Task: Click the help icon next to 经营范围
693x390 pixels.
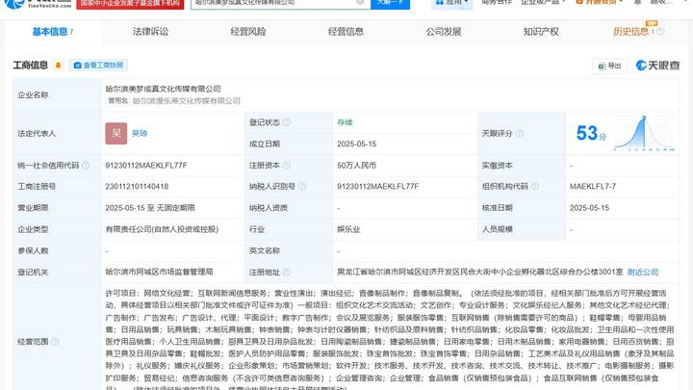Action: pyautogui.click(x=55, y=341)
